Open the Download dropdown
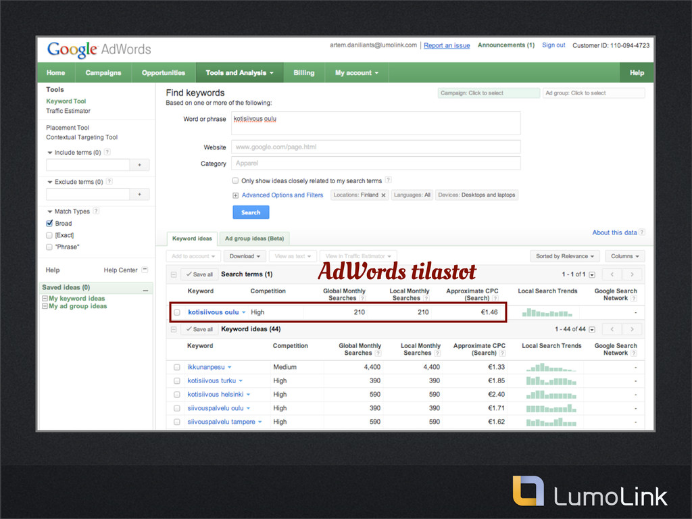 click(245, 256)
